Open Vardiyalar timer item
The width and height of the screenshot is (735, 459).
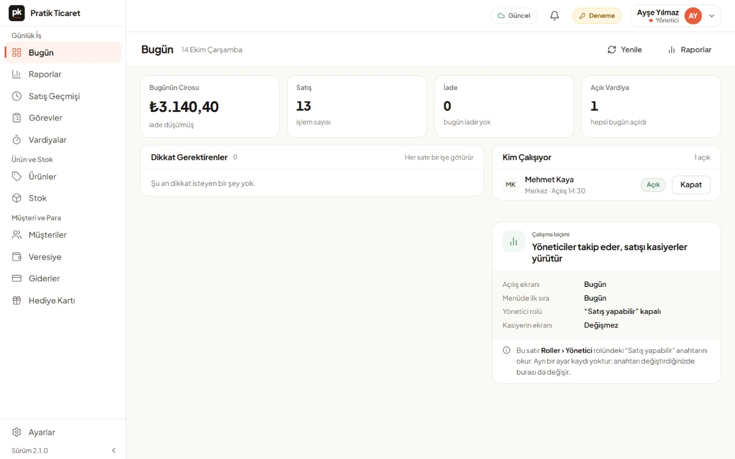click(x=63, y=139)
